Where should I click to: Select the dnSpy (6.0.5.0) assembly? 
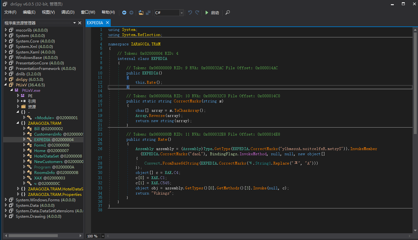29,79
